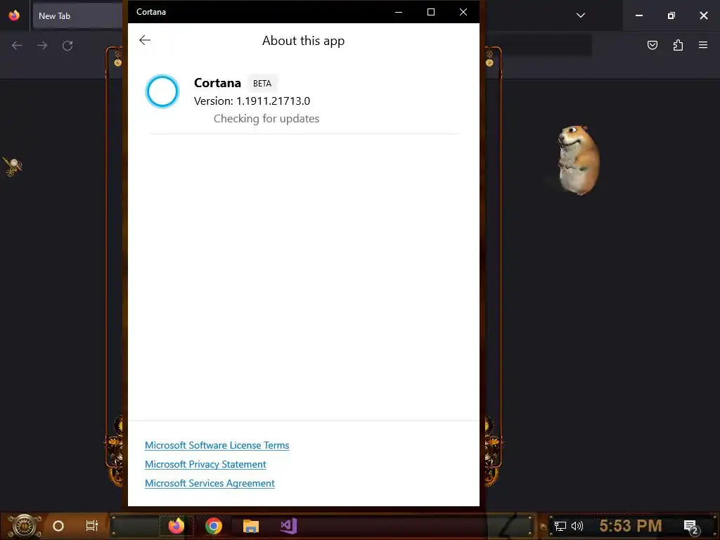Open the Firefox hamburger application menu
This screenshot has height=540, width=720.
703,45
